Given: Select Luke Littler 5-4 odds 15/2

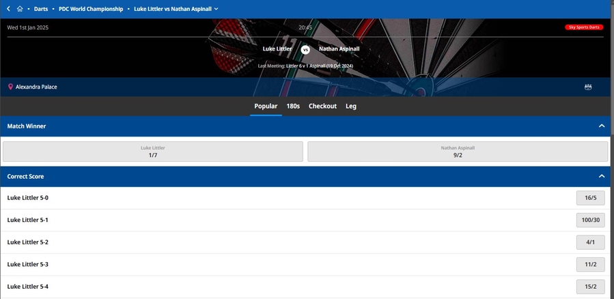Looking at the screenshot, I should coord(591,287).
